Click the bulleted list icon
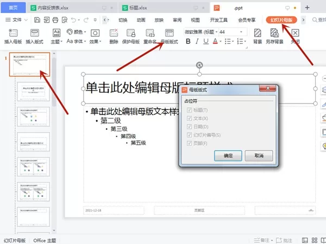326x244 pixels. coord(228,41)
